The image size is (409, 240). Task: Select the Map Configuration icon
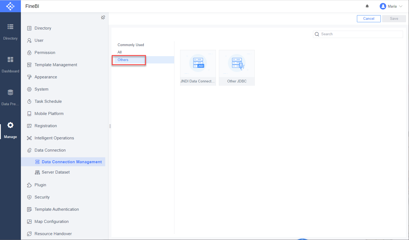(29, 221)
